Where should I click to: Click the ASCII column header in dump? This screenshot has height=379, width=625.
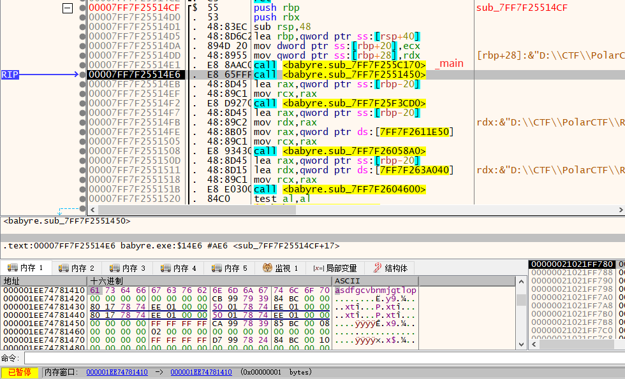348,281
